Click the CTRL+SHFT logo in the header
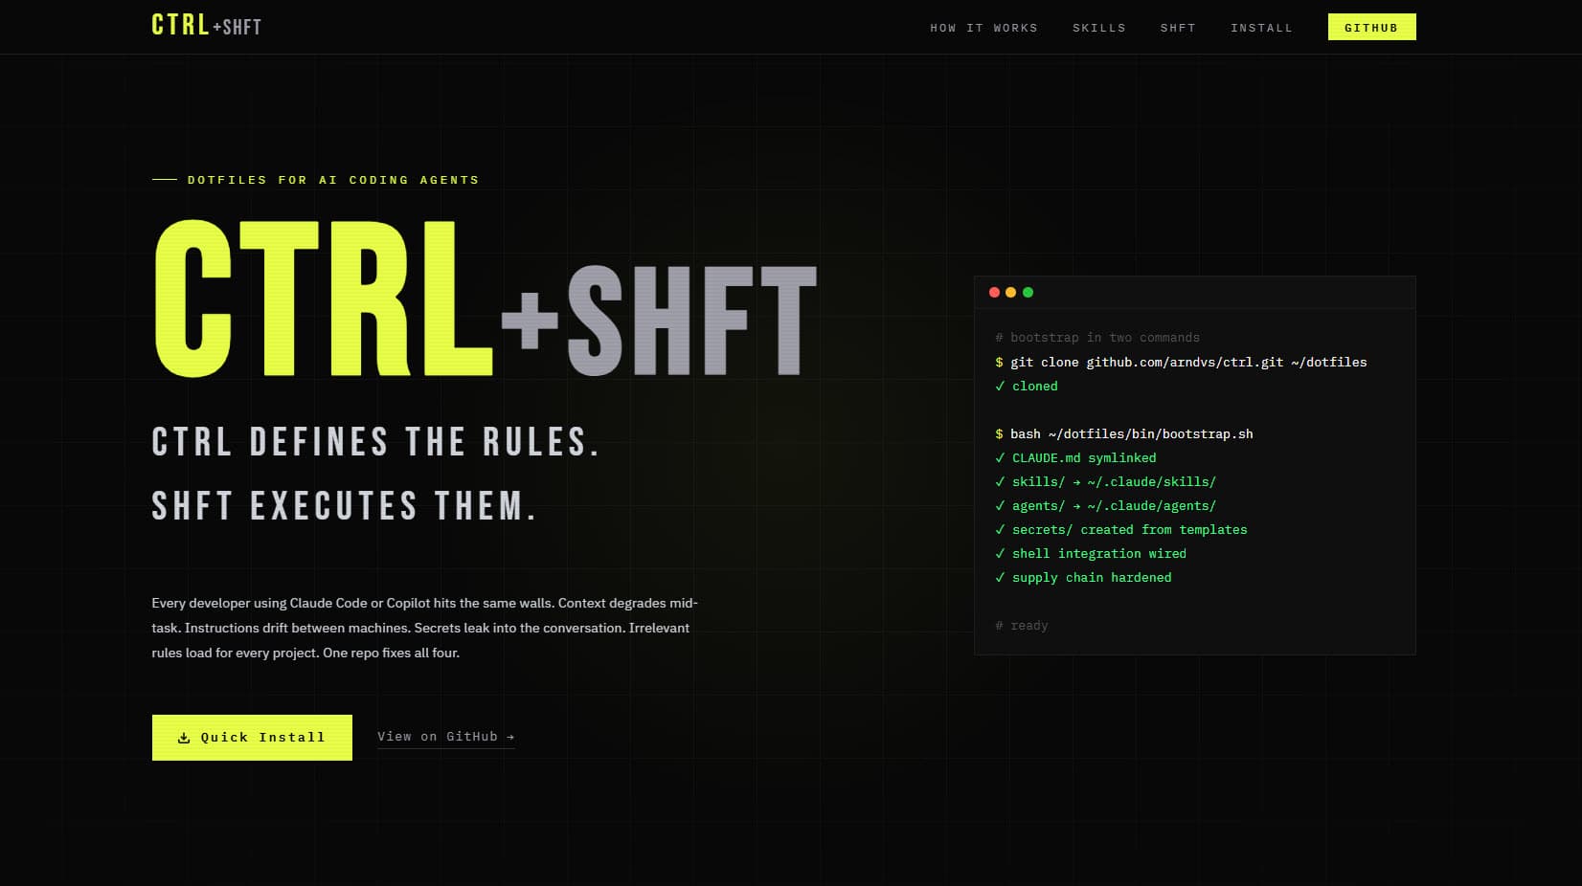 coord(206,26)
